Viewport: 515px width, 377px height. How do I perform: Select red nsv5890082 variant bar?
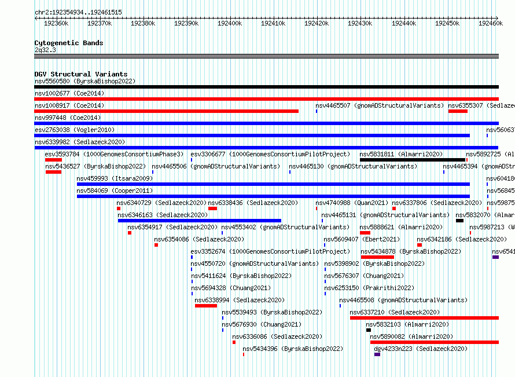tap(435, 342)
